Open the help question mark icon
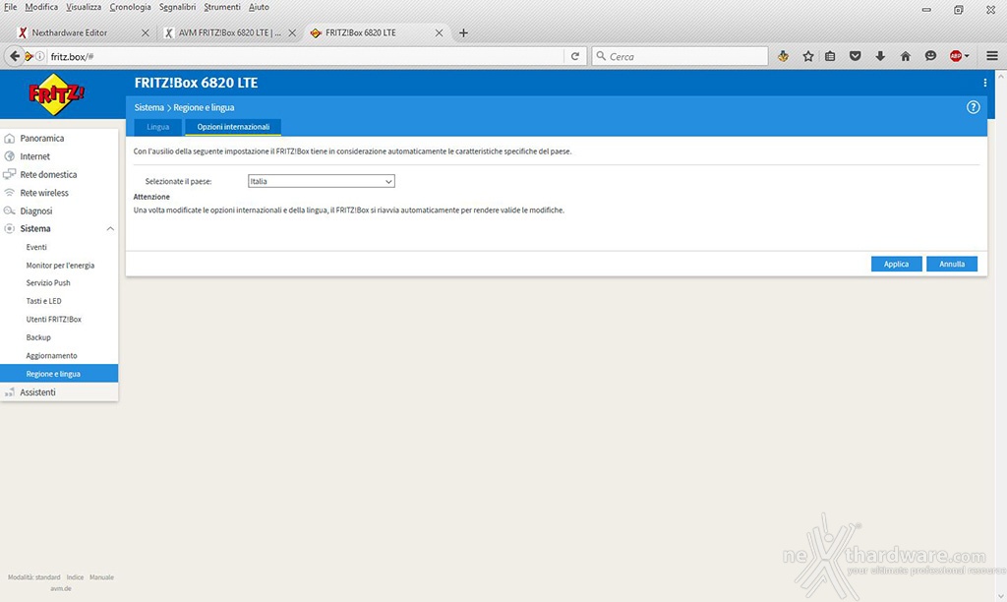Screen dimensions: 1007x602 tap(973, 107)
